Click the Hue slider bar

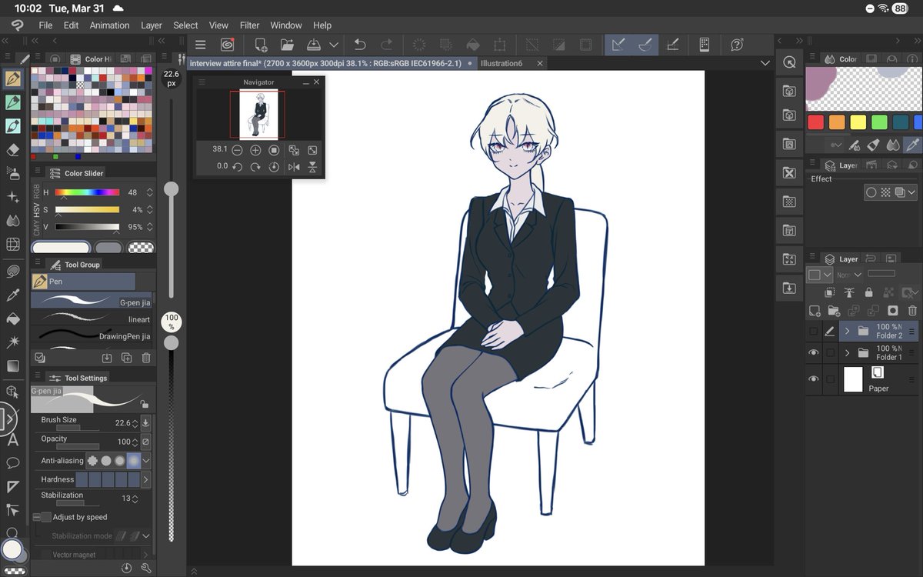click(87, 192)
